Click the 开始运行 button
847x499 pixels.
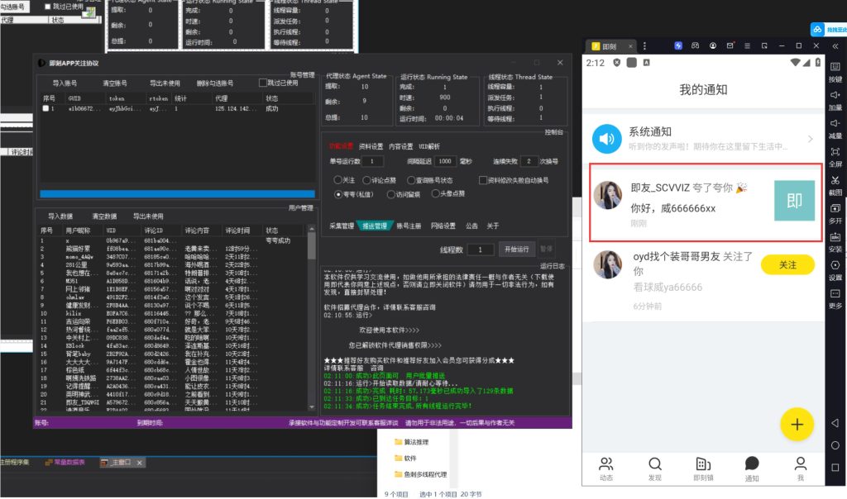pos(516,249)
